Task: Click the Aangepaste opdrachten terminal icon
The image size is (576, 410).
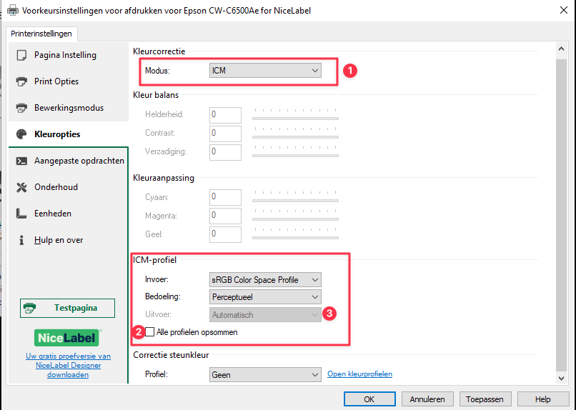Action: click(21, 161)
